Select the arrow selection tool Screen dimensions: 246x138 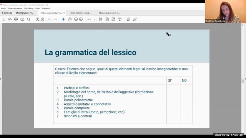pyautogui.click(x=63, y=19)
